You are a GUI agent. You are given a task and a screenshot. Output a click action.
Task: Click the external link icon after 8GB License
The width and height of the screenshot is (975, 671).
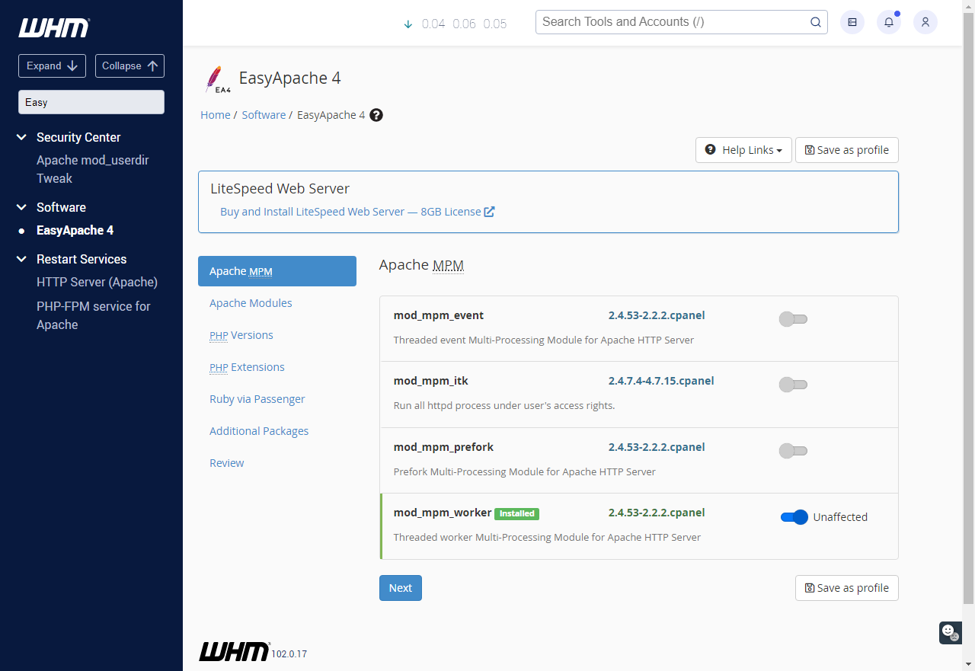[489, 212]
